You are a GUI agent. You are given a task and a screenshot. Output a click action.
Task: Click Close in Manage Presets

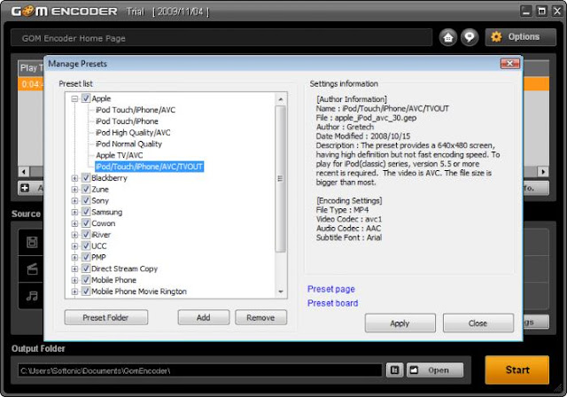point(478,323)
